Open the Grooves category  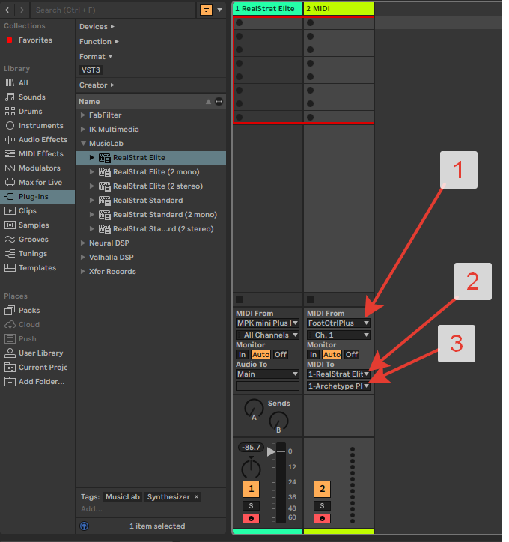click(x=33, y=239)
